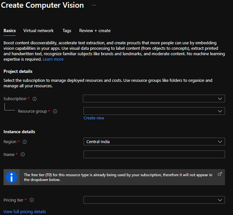Expand the Resource group dropdown
This screenshot has width=233, height=215.
click(x=154, y=111)
